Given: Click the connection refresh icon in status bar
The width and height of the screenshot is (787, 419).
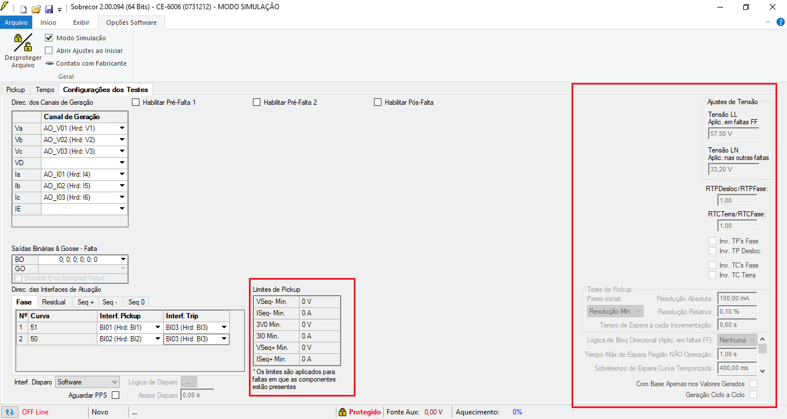Looking at the screenshot, I should 10,412.
